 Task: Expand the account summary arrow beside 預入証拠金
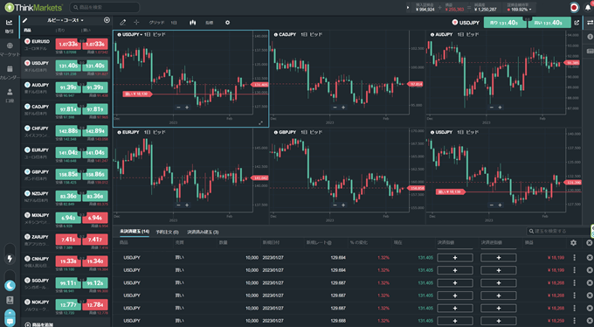point(408,7)
